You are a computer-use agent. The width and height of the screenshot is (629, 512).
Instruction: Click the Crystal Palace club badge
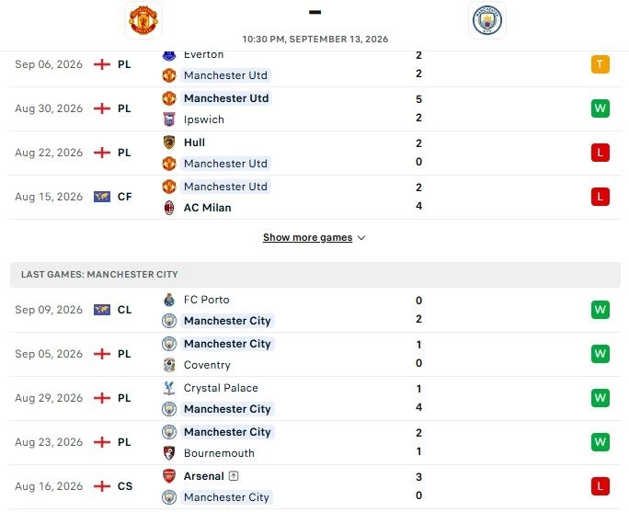(169, 388)
